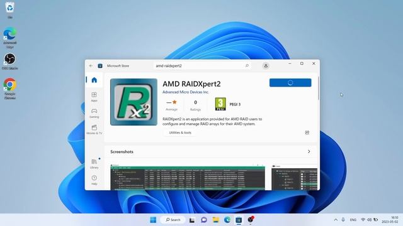Open the user profile icon in Store
The width and height of the screenshot is (403, 226).
[266, 66]
